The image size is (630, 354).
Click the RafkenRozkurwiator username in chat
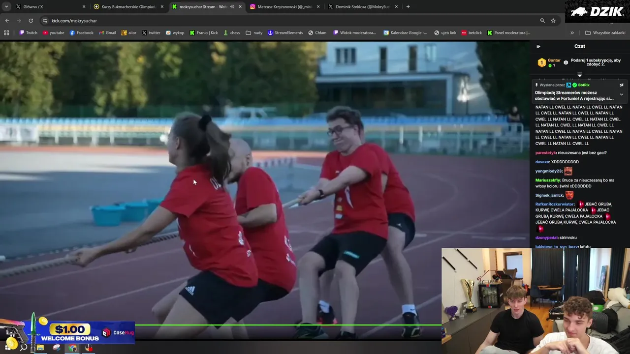(x=555, y=204)
